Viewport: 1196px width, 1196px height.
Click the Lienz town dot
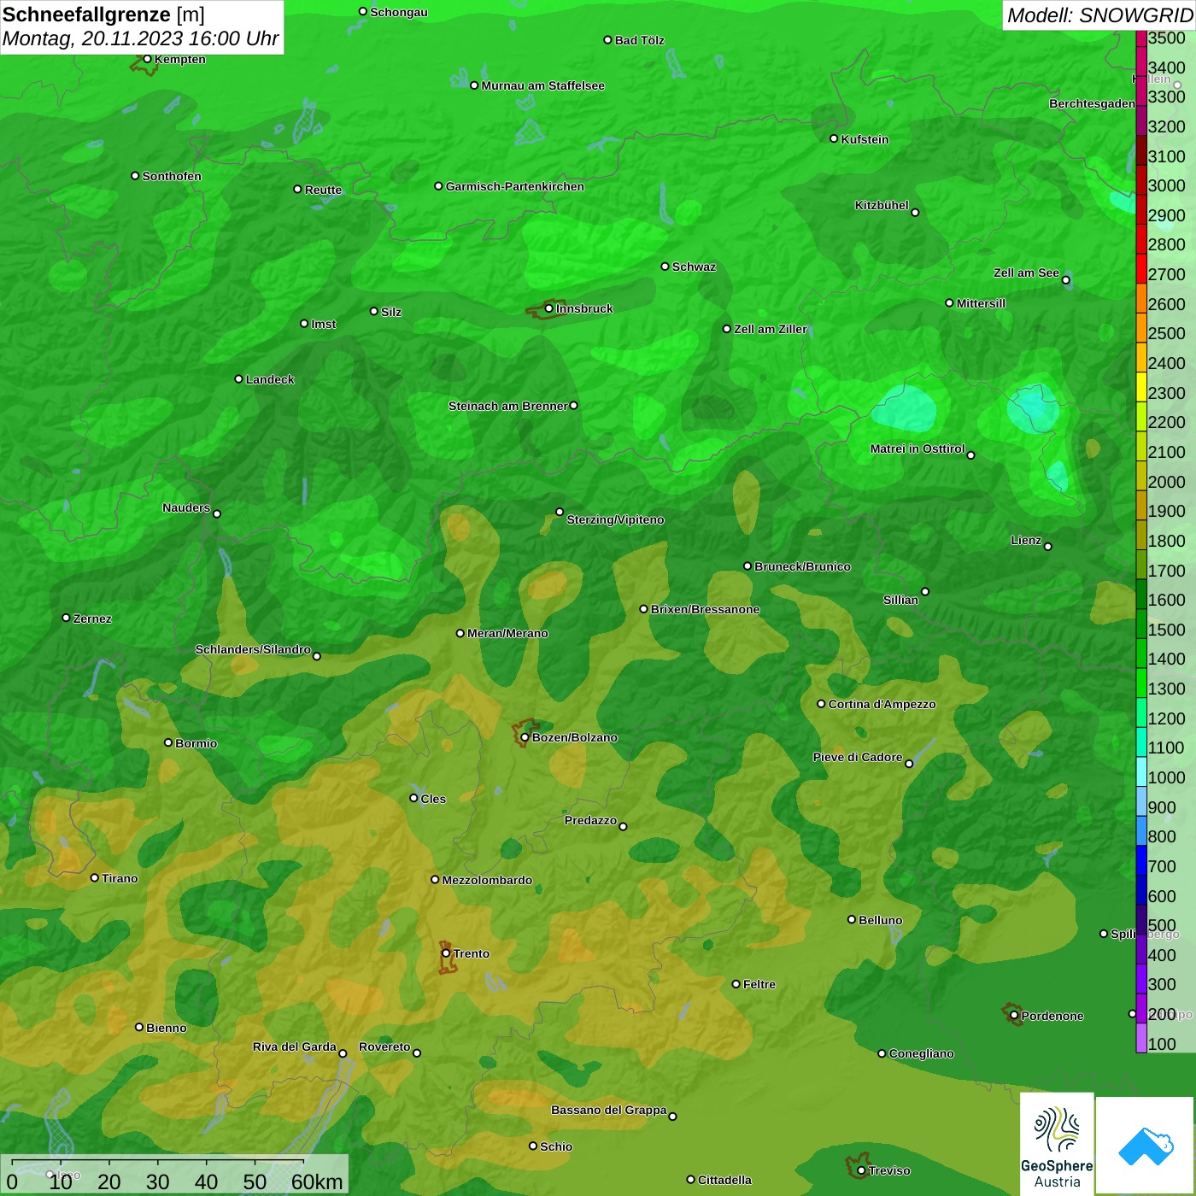(1048, 547)
